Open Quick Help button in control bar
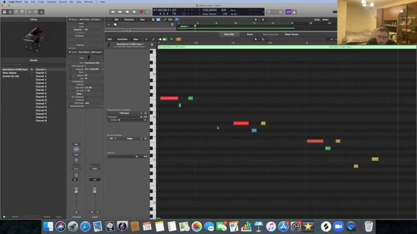417x234 pixels. [x=16, y=12]
